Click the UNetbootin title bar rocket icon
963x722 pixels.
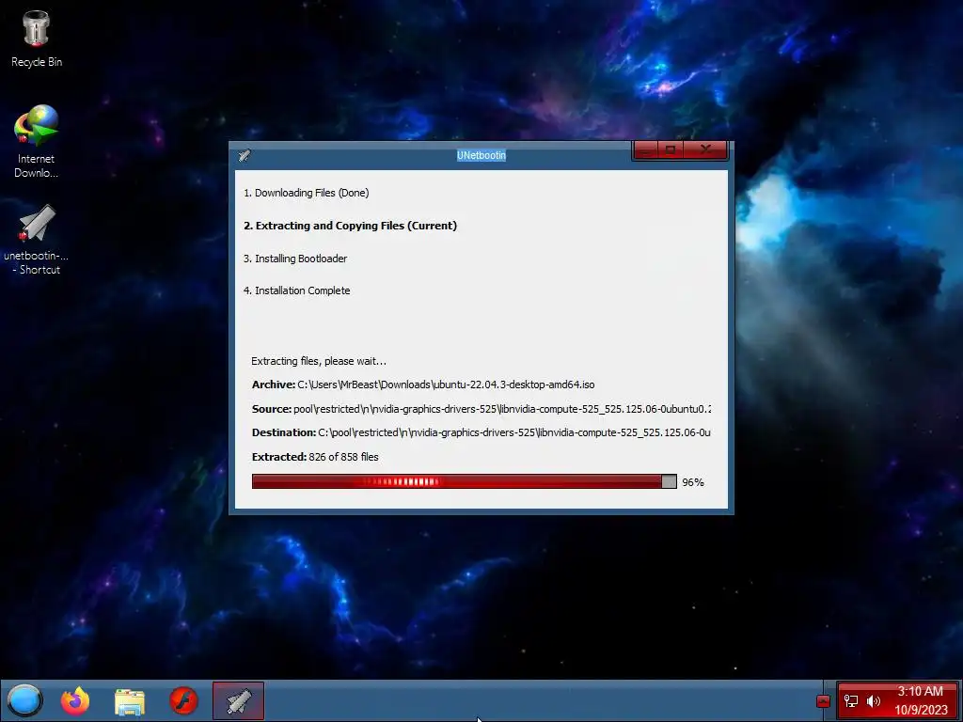pyautogui.click(x=245, y=155)
